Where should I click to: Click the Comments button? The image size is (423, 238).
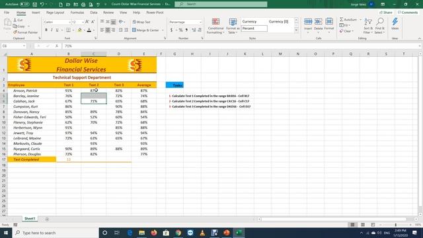tap(408, 13)
